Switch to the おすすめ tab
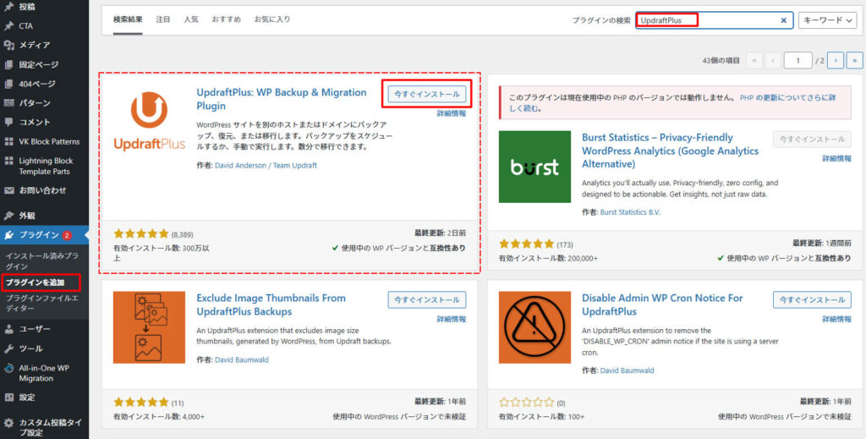866x439 pixels. pos(226,19)
